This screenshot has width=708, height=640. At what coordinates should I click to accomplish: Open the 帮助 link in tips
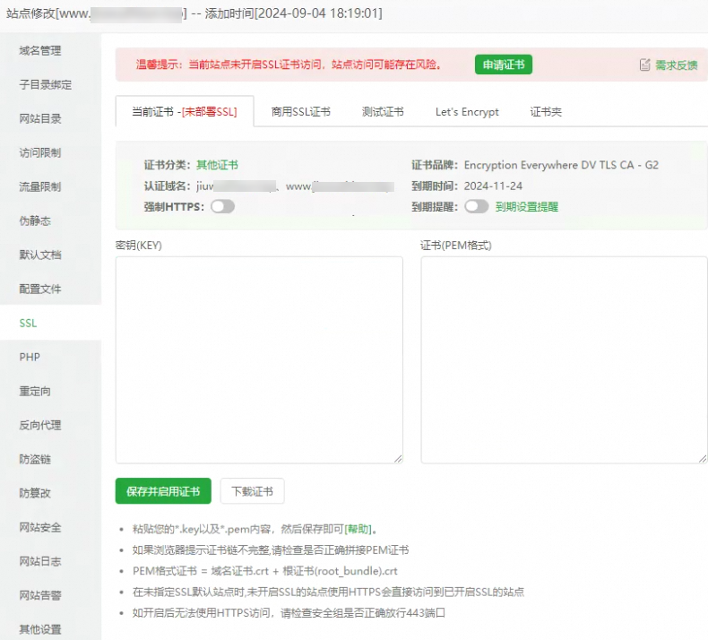[x=358, y=529]
